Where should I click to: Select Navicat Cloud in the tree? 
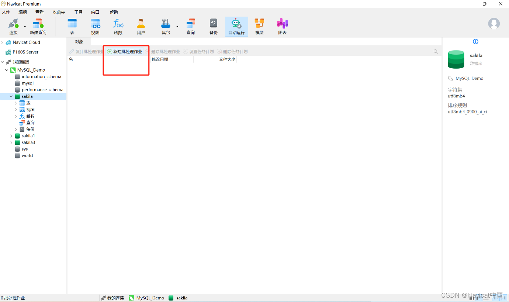27,42
